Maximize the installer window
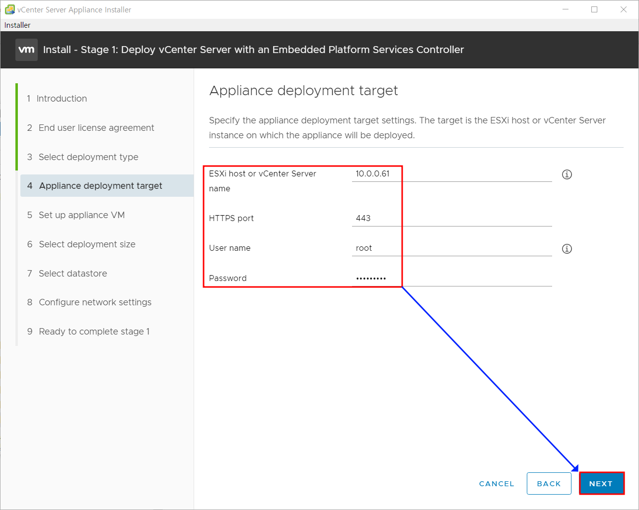 (x=594, y=9)
